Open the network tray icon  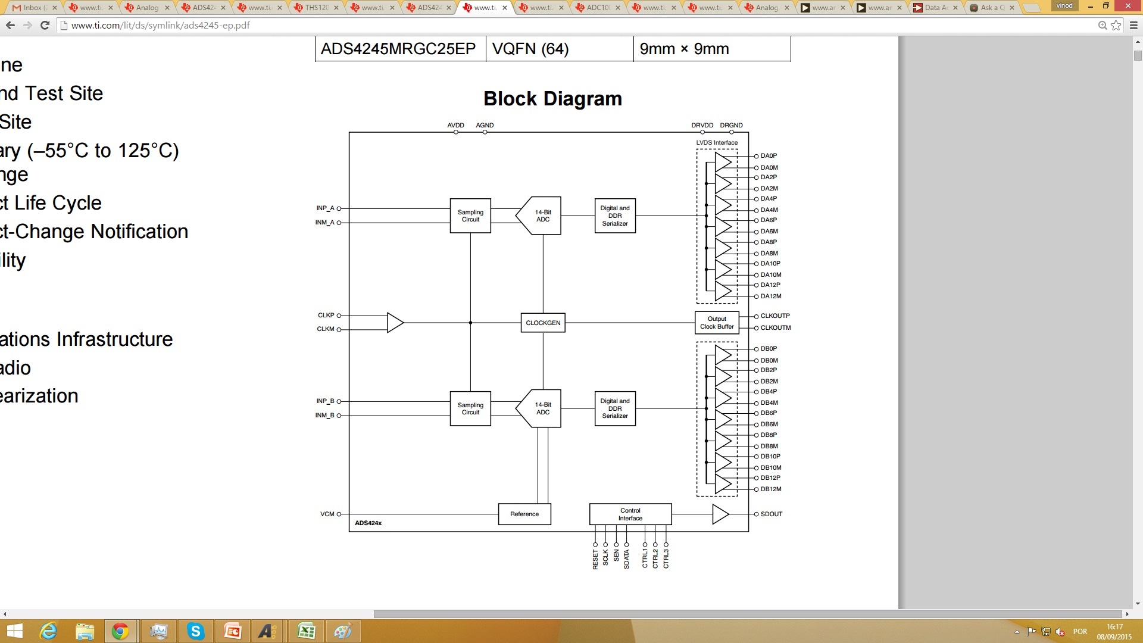tap(1045, 632)
